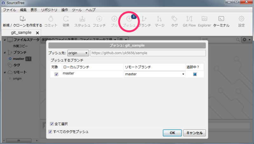Click the Local Branch (ローカルブランチ) column header
Viewport: 254px width, 144px height.
coord(93,67)
